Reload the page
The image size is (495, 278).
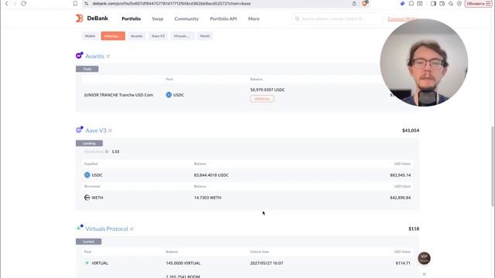point(24,3)
